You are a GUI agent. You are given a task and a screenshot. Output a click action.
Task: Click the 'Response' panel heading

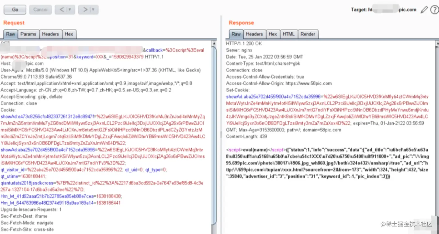coord(242,23)
